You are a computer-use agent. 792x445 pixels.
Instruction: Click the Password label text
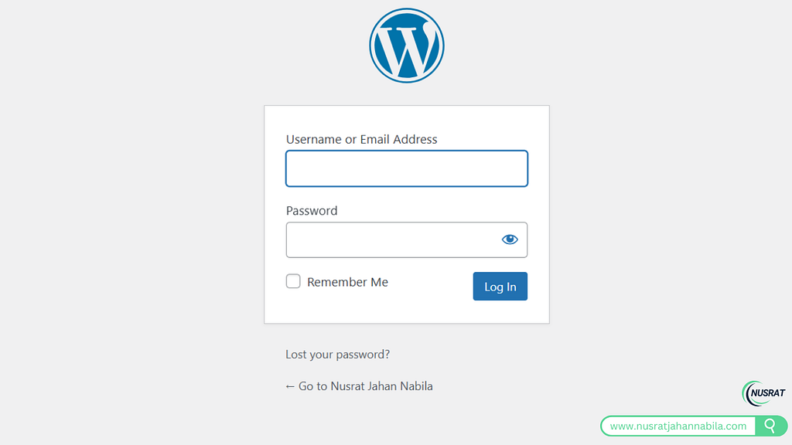(312, 210)
